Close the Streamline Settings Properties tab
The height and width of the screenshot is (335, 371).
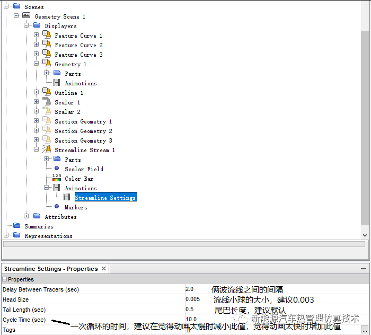tap(104, 269)
